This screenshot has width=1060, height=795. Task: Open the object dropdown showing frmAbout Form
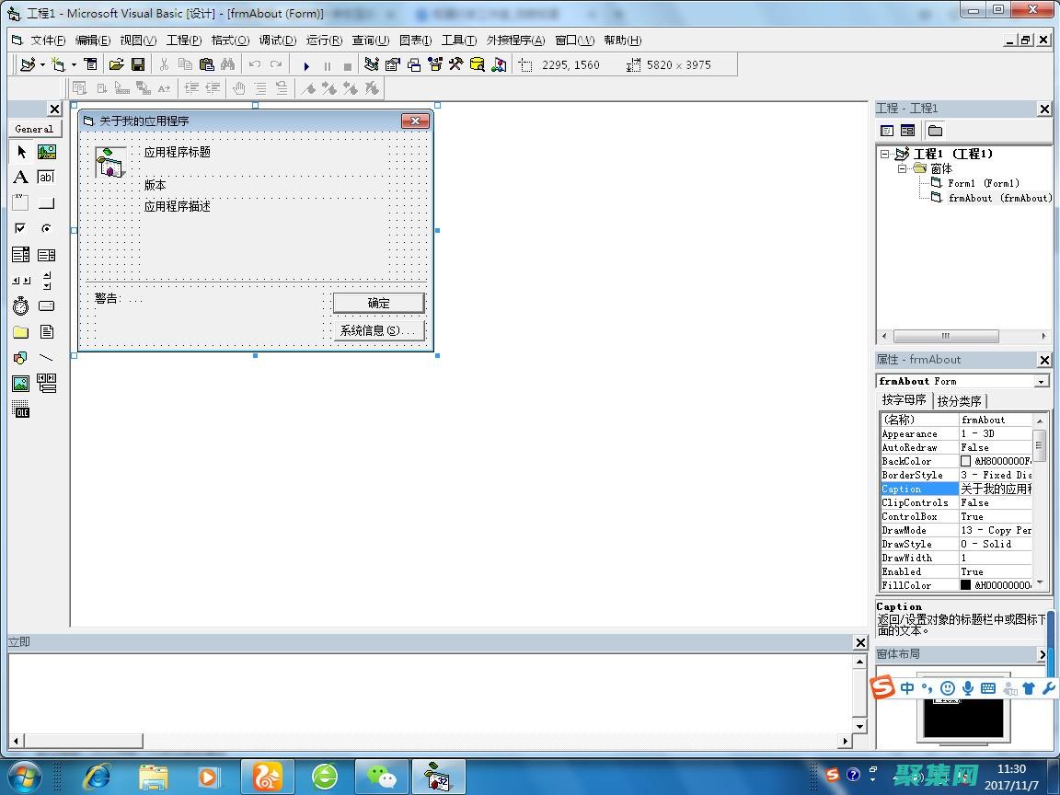click(1043, 380)
